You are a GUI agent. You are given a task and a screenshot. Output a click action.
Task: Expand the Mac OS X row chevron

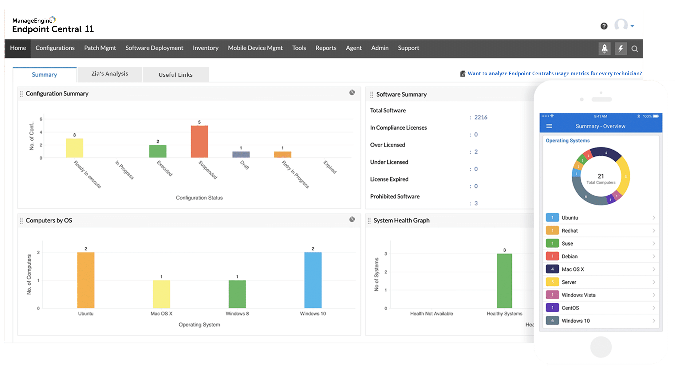[654, 269]
